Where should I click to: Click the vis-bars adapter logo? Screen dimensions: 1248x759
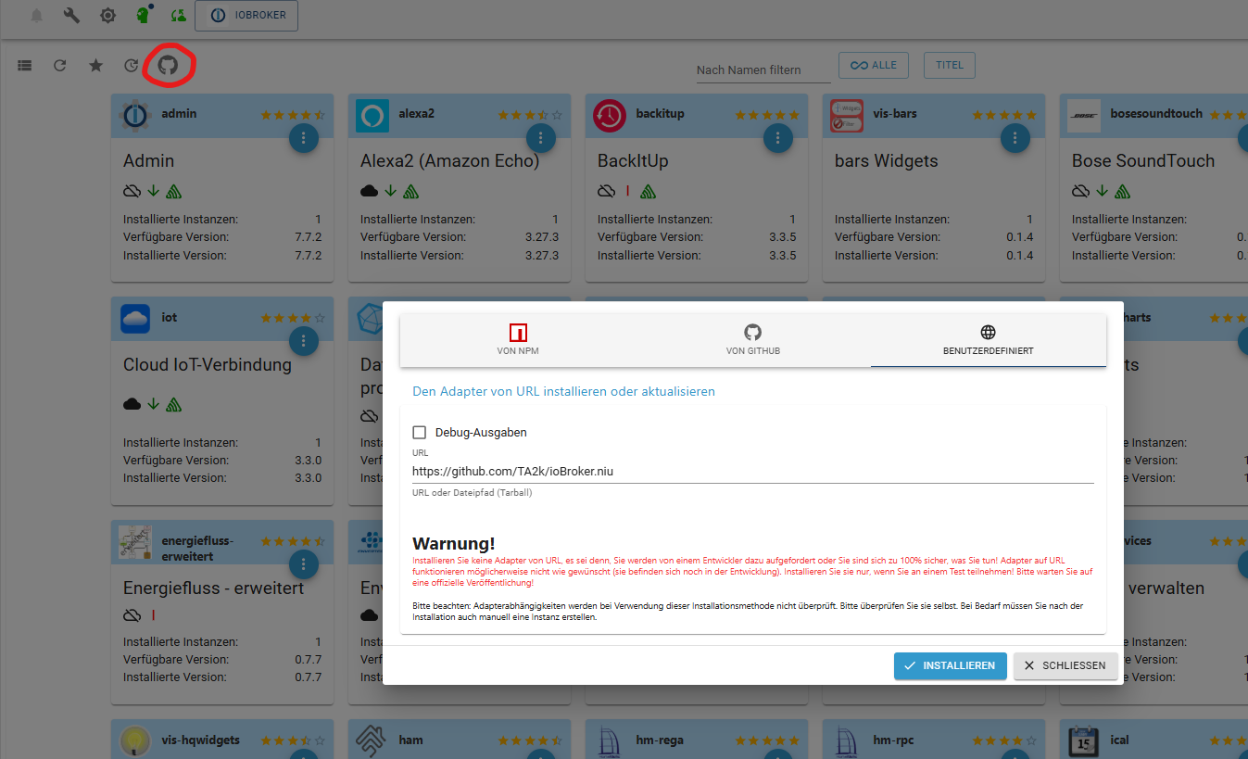[847, 115]
